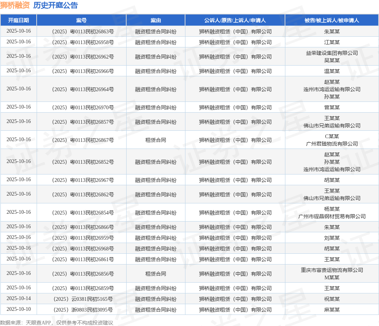Click case number 粤0113民初26856号
379x326 pixels.
click(x=83, y=274)
